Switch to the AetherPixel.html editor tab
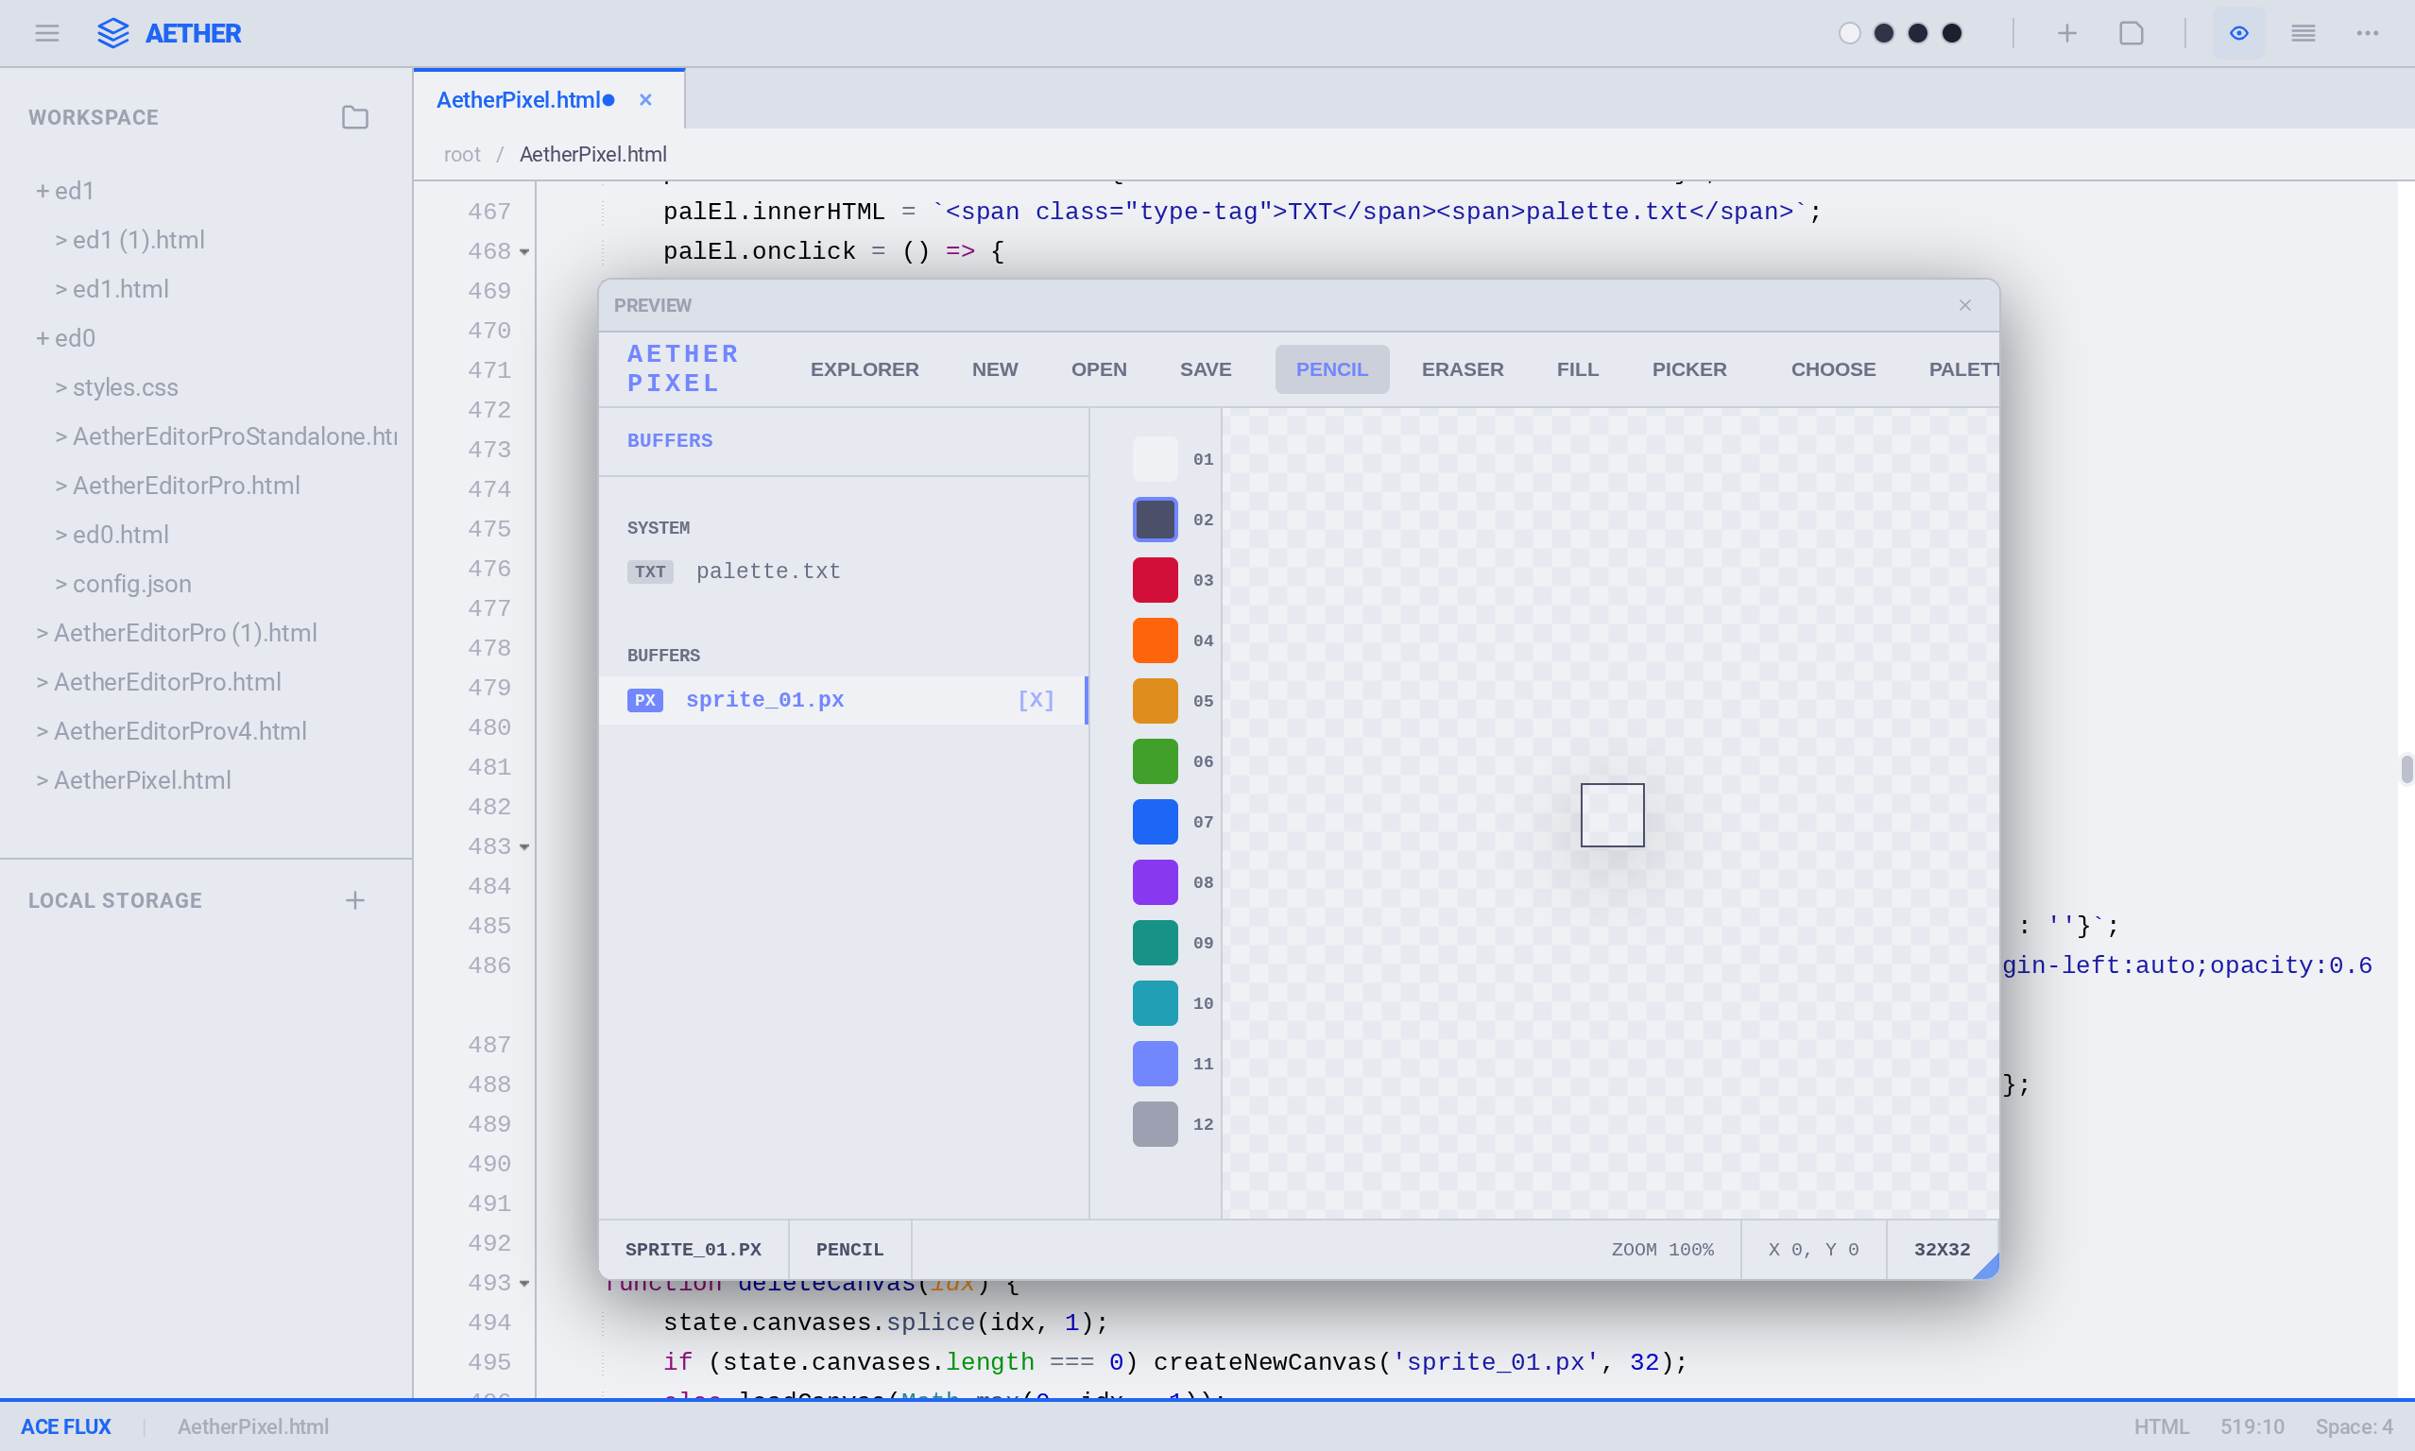The image size is (2415, 1451). click(x=518, y=100)
